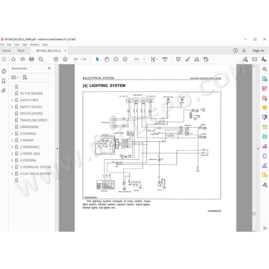Open the DIMENSIONS bookmark
The height and width of the screenshot is (269, 269).
pos(29,127)
